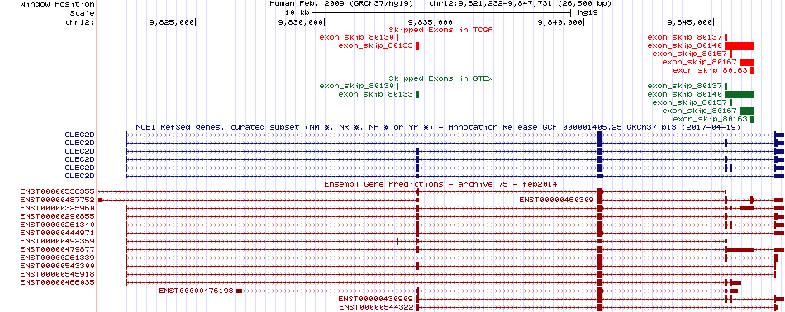
Task: Click transcript label ENST00000492359
Action: pyautogui.click(x=58, y=241)
